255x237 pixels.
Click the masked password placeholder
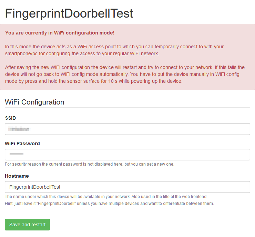pos(16,153)
